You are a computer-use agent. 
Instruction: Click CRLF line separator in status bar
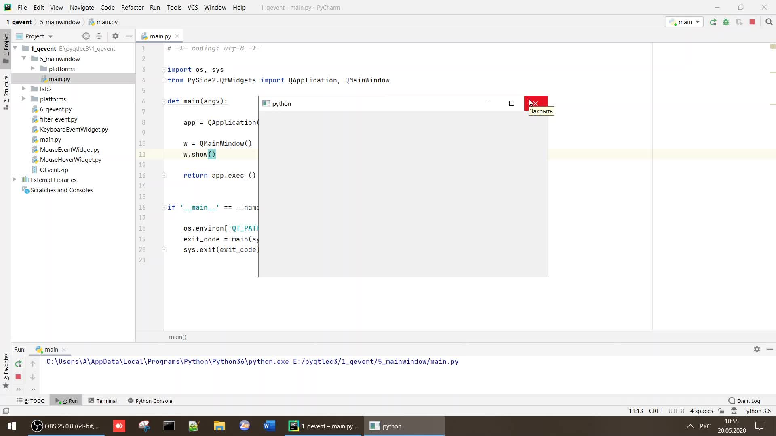coord(655,411)
